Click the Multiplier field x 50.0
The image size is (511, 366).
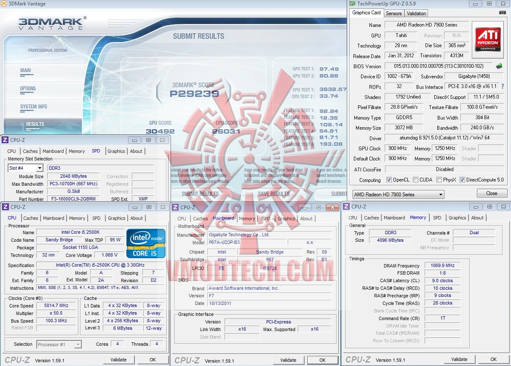click(56, 313)
